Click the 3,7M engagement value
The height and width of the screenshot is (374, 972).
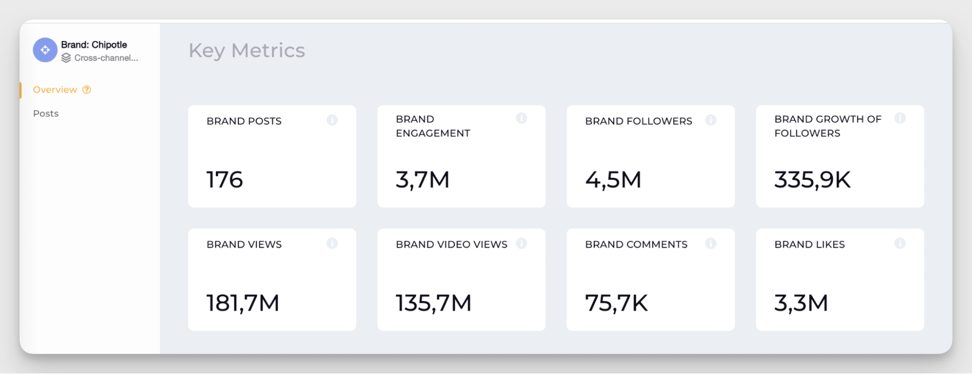coord(423,180)
